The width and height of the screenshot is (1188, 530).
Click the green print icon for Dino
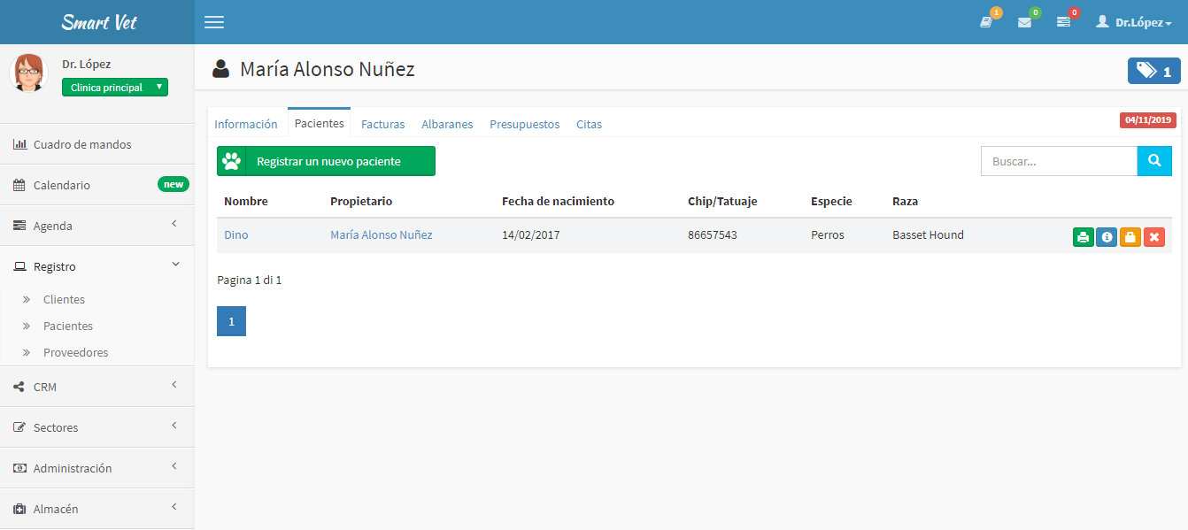click(x=1084, y=237)
